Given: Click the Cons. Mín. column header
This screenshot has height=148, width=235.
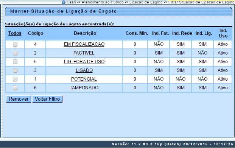Looking at the screenshot, I should pyautogui.click(x=137, y=33).
